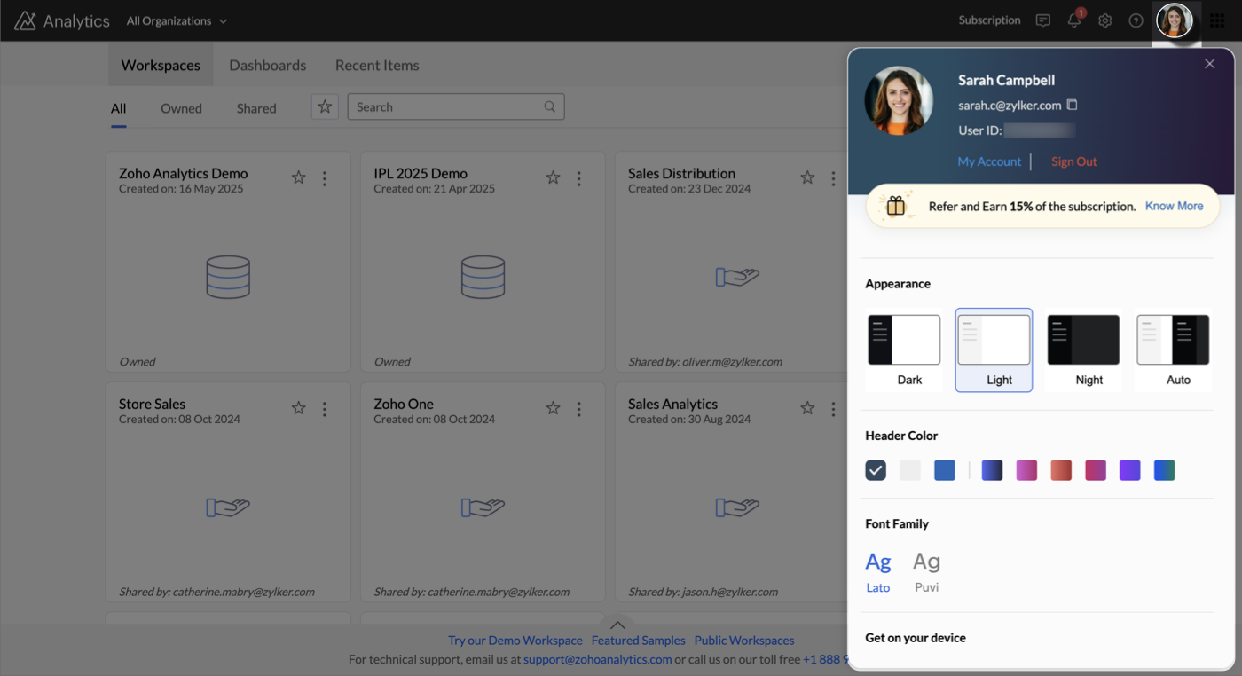Open the notifications bell icon

point(1074,20)
